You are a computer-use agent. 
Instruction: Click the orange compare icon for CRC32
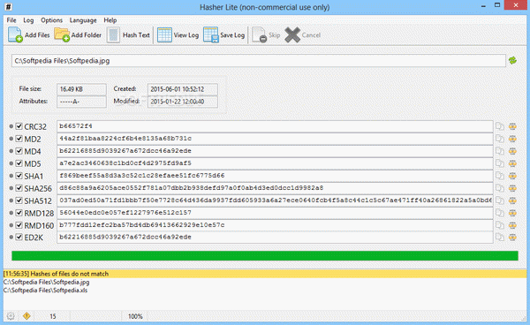[x=512, y=126]
